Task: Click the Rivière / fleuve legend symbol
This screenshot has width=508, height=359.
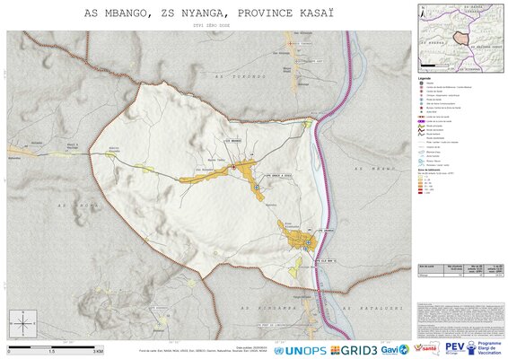Action: point(421,161)
